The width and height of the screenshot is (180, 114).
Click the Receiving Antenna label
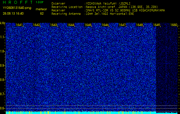pyautogui.click(x=66, y=14)
